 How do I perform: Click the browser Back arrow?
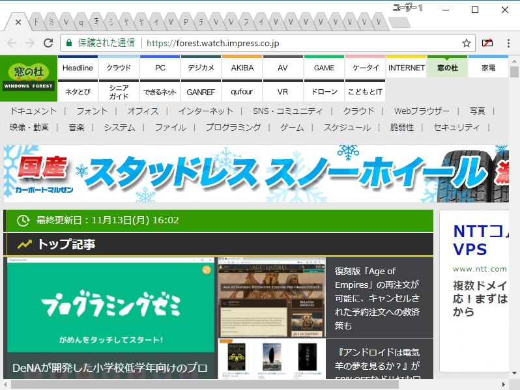(x=12, y=43)
